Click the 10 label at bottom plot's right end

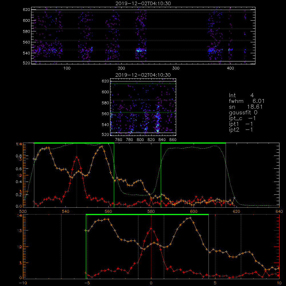279,283
